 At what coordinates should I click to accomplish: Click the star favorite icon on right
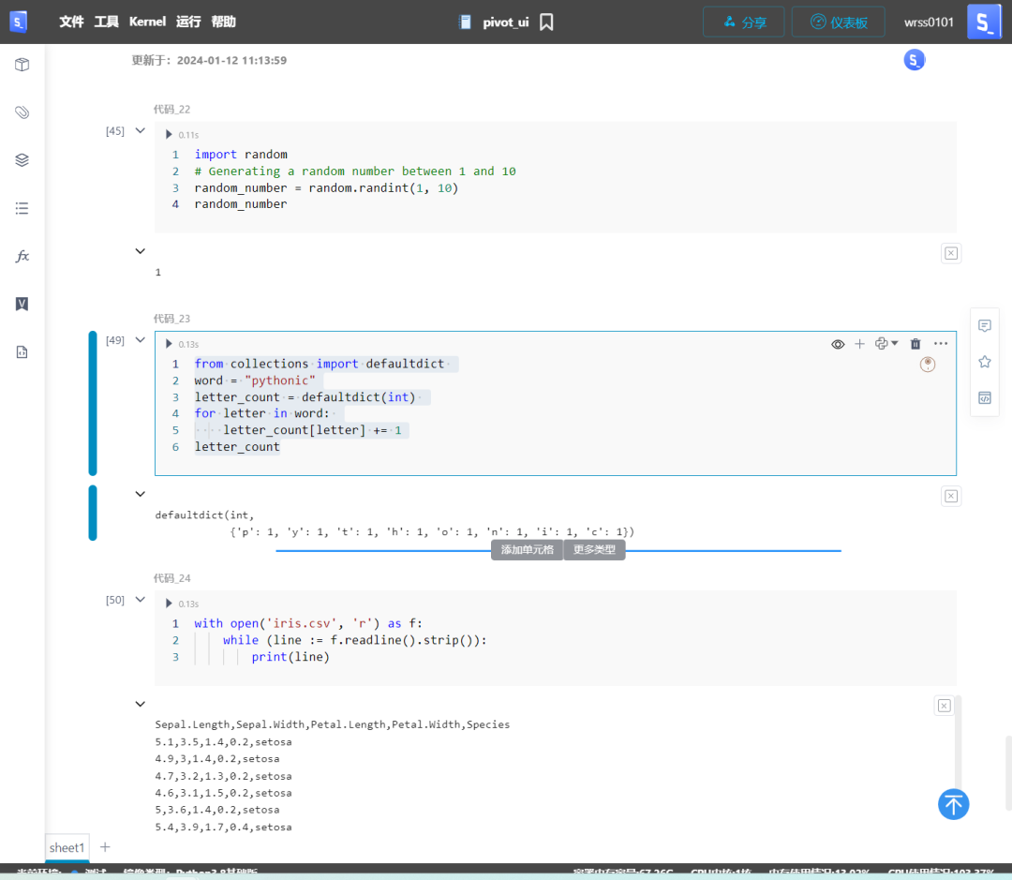click(x=985, y=362)
